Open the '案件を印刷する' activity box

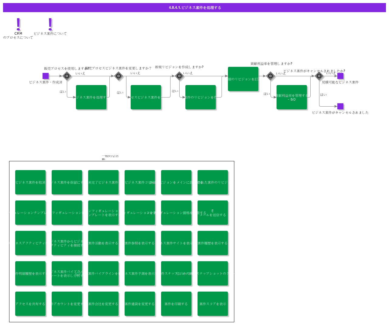click(x=176, y=304)
